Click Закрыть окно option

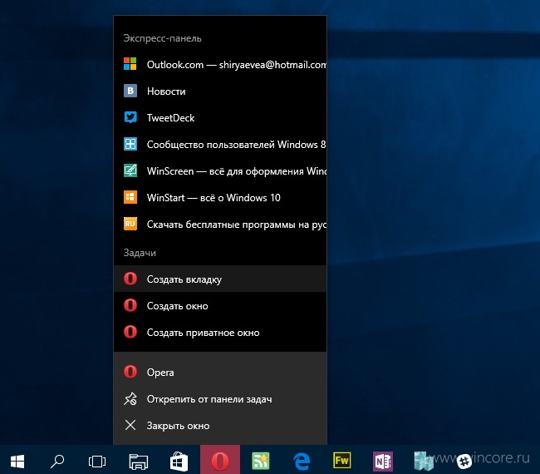click(220, 426)
